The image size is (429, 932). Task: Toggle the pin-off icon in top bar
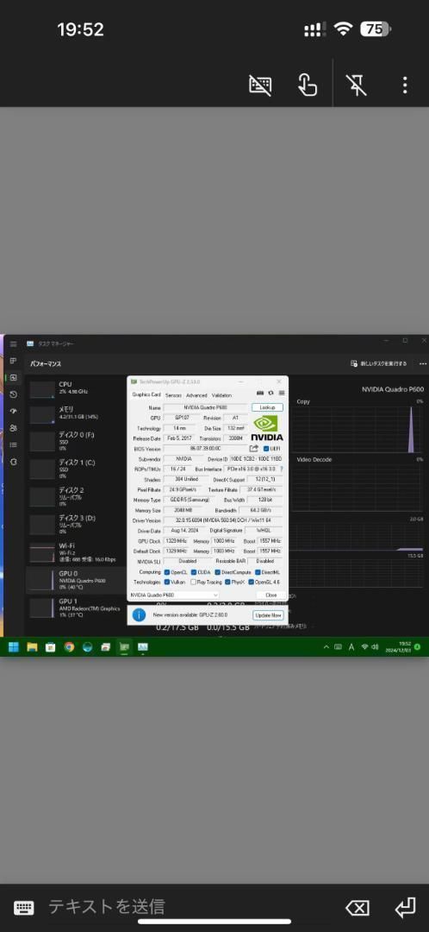[x=357, y=85]
